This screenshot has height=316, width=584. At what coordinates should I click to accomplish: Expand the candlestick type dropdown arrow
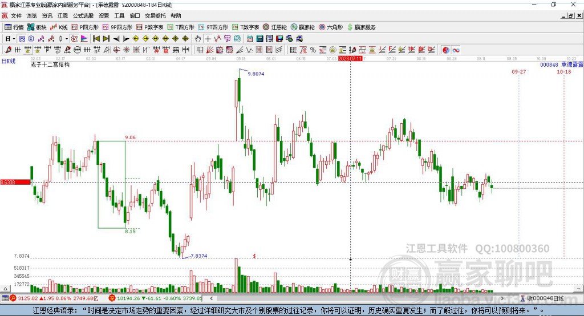click(x=67, y=39)
